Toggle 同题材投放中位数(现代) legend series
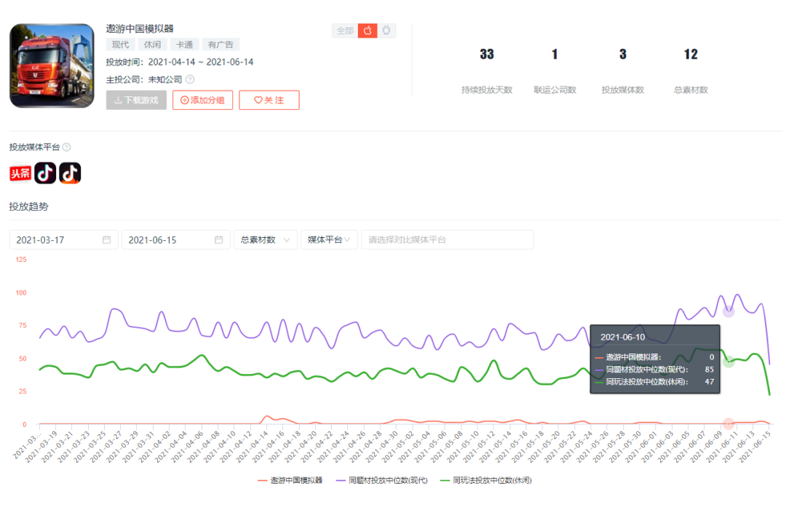This screenshot has height=507, width=786. click(382, 480)
